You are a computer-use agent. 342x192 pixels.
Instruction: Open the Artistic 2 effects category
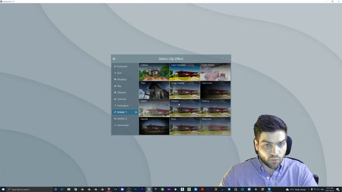coord(125,118)
